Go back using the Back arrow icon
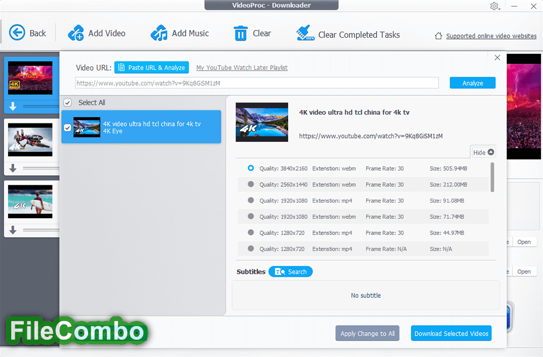Screen dimensions: 543x357 pos(17,33)
